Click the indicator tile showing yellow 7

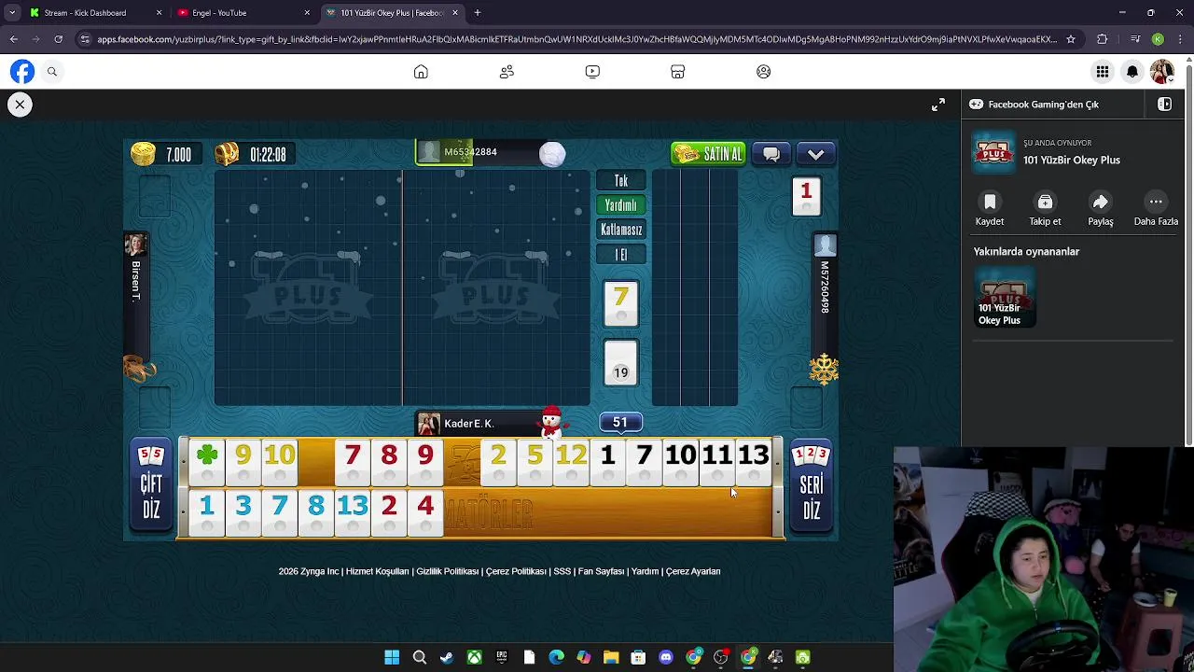pyautogui.click(x=621, y=303)
